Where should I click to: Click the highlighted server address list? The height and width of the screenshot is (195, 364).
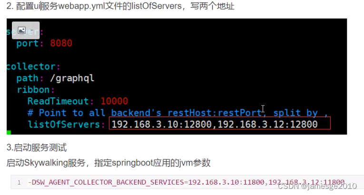220,123
